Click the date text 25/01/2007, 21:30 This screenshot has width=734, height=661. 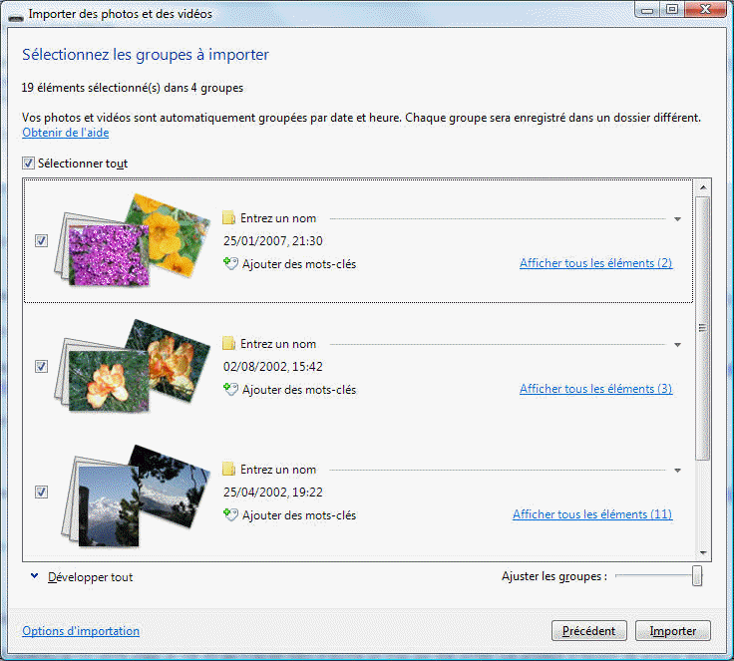tap(273, 240)
